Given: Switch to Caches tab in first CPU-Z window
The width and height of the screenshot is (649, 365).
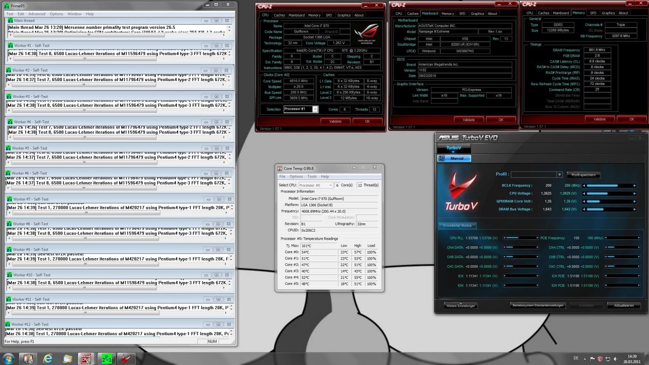Looking at the screenshot, I should click(x=279, y=15).
